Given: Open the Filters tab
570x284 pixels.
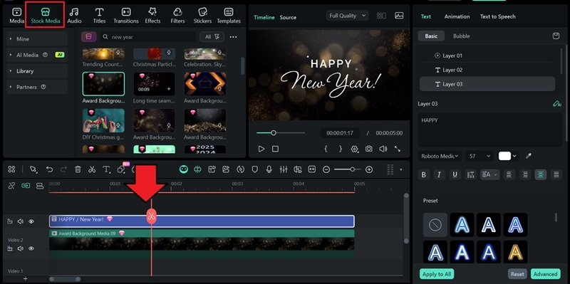Looking at the screenshot, I should click(177, 16).
